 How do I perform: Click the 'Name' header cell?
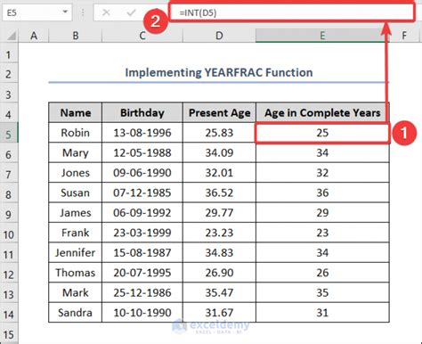click(x=76, y=112)
